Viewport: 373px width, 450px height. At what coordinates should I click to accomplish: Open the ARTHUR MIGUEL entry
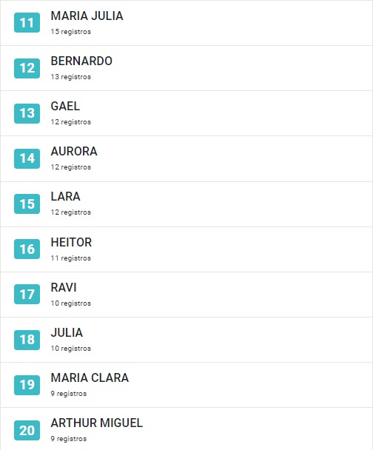click(x=186, y=429)
